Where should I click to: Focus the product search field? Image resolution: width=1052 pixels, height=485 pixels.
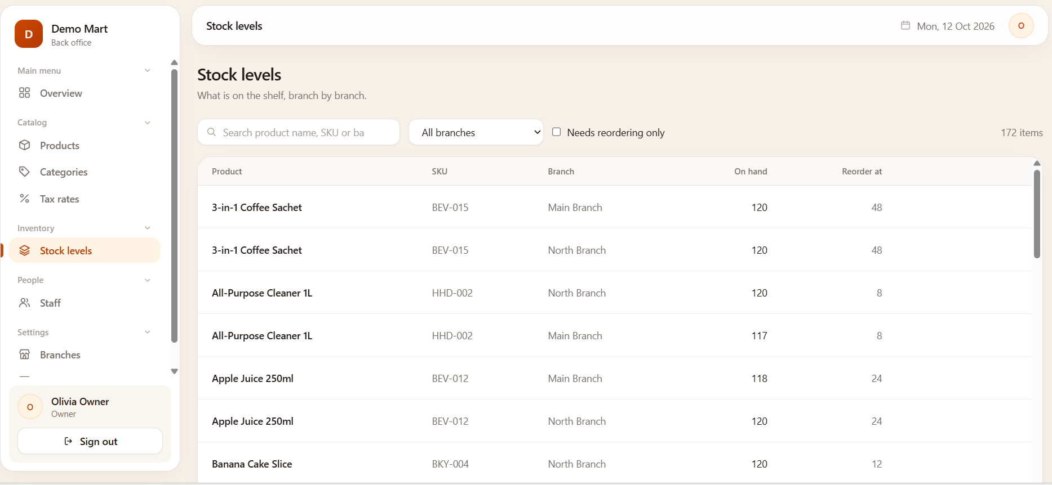pos(299,132)
